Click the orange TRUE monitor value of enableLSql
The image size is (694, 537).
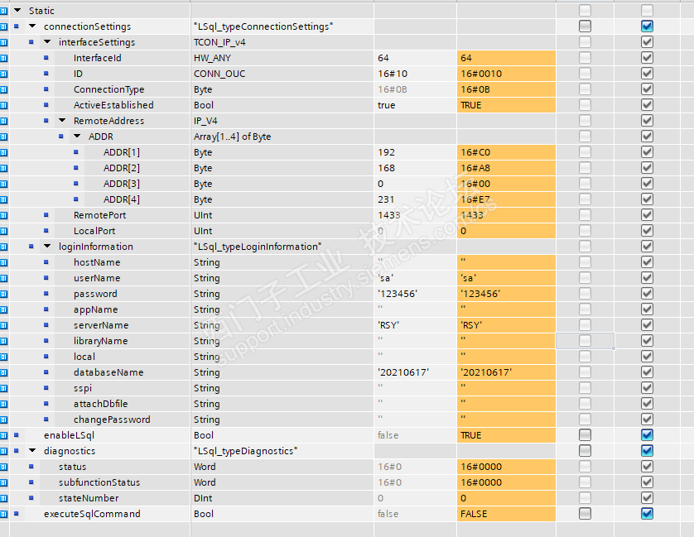pos(505,435)
